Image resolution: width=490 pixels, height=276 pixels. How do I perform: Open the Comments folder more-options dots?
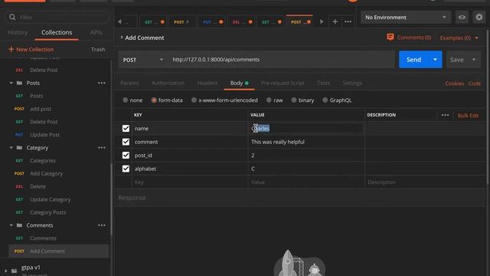(x=102, y=225)
